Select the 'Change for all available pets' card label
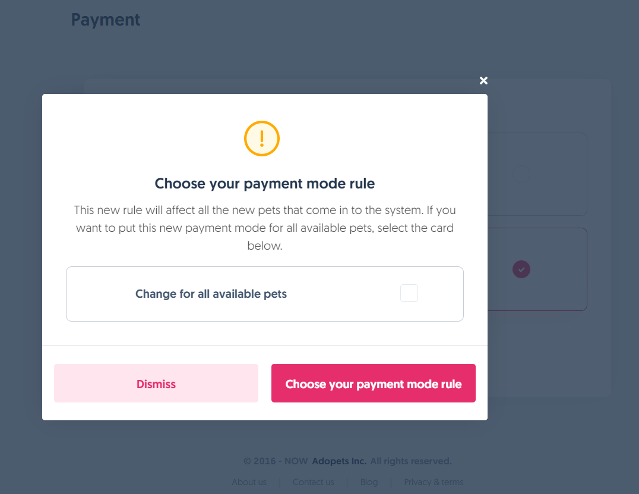The image size is (639, 494). click(211, 294)
